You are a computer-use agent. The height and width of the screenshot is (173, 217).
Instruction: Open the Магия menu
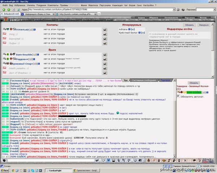tap(84, 5)
